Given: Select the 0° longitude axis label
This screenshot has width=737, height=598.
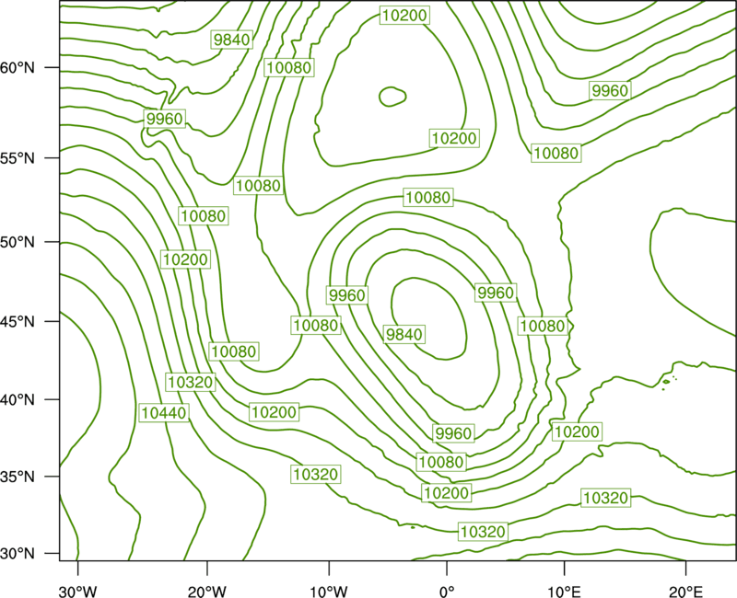Looking at the screenshot, I should point(447,591).
